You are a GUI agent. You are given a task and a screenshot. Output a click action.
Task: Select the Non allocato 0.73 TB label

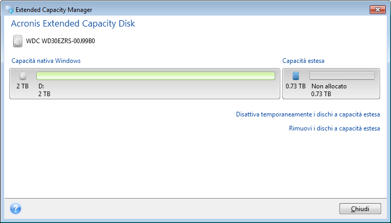pos(329,90)
